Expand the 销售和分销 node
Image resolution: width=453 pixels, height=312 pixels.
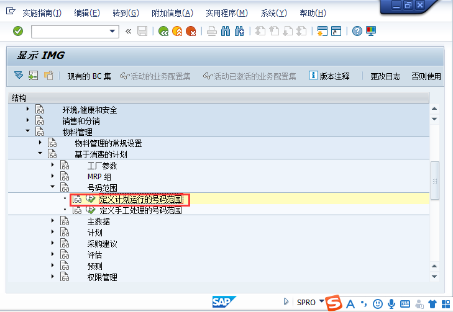coord(28,120)
